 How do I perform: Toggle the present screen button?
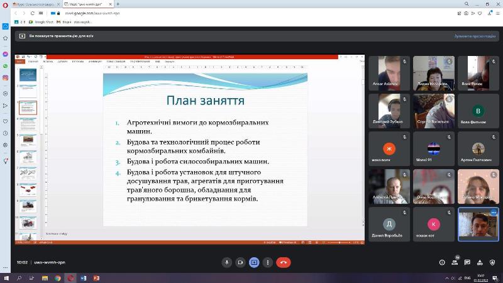[x=254, y=262]
